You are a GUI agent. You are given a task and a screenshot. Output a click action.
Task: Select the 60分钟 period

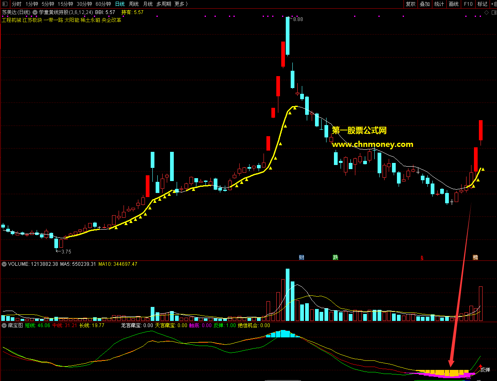(x=103, y=4)
